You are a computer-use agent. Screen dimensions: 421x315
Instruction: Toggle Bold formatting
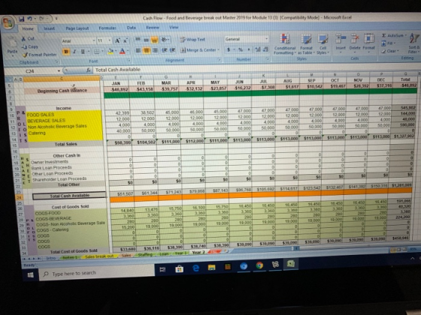coord(66,52)
